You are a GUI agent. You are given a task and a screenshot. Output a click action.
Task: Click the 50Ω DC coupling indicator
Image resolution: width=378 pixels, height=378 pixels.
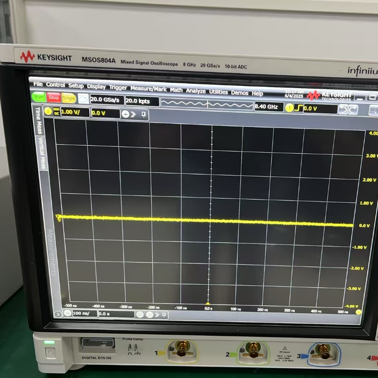pyautogui.click(x=56, y=111)
